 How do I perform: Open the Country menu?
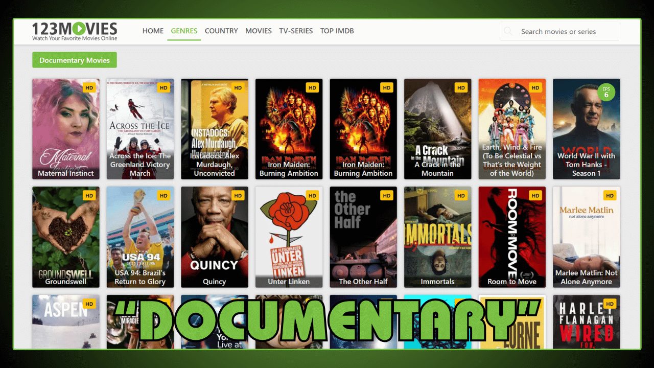pyautogui.click(x=221, y=31)
